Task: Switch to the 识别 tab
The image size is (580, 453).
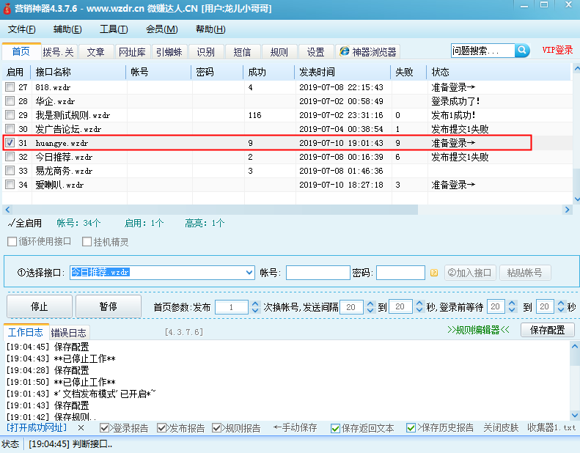Action: 205,52
